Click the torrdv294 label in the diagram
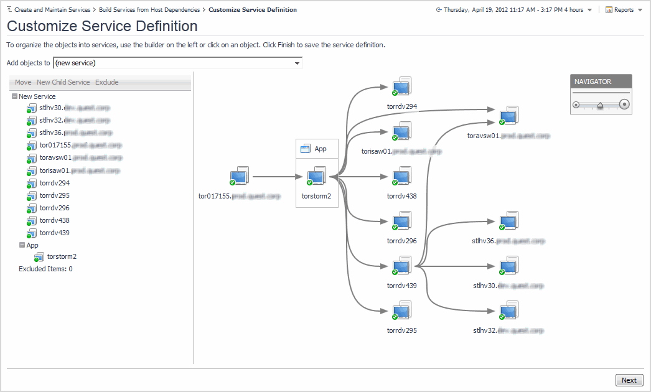Image resolution: width=651 pixels, height=392 pixels. tap(402, 106)
